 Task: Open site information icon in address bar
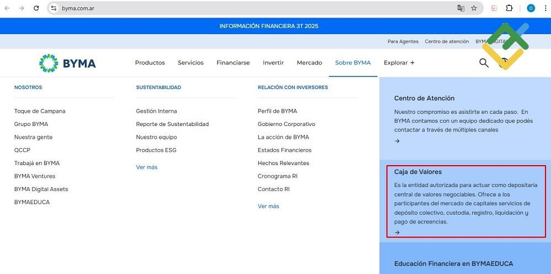pyautogui.click(x=53, y=8)
